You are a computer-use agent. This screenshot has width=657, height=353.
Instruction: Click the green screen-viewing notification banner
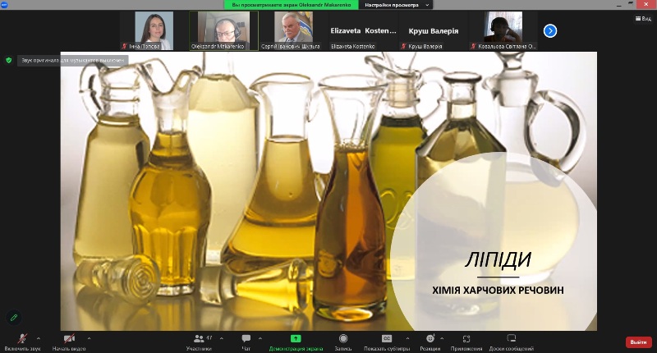tap(292, 5)
